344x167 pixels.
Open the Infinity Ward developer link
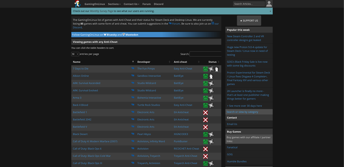tap(157, 141)
